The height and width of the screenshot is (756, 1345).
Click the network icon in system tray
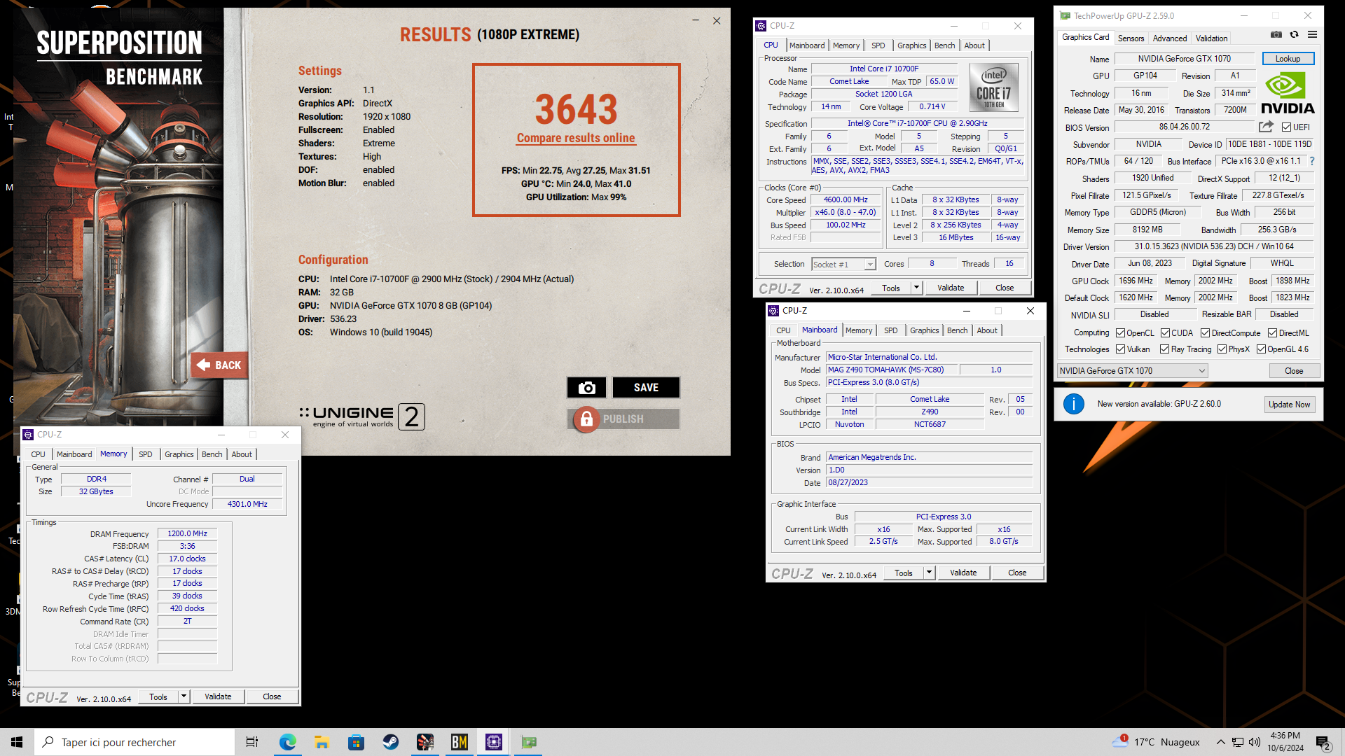point(1238,742)
